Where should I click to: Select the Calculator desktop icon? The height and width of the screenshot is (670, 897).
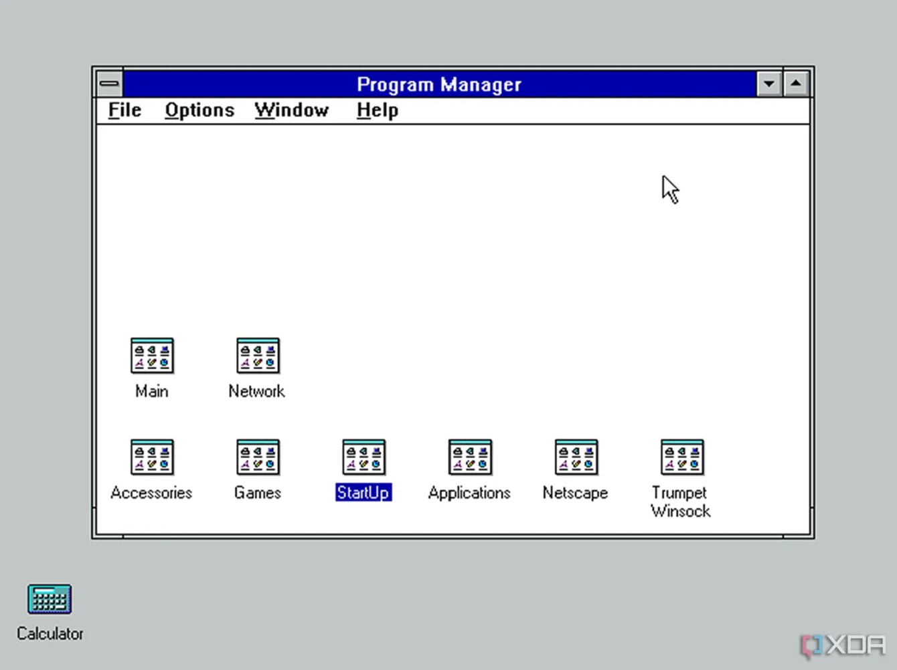(50, 598)
